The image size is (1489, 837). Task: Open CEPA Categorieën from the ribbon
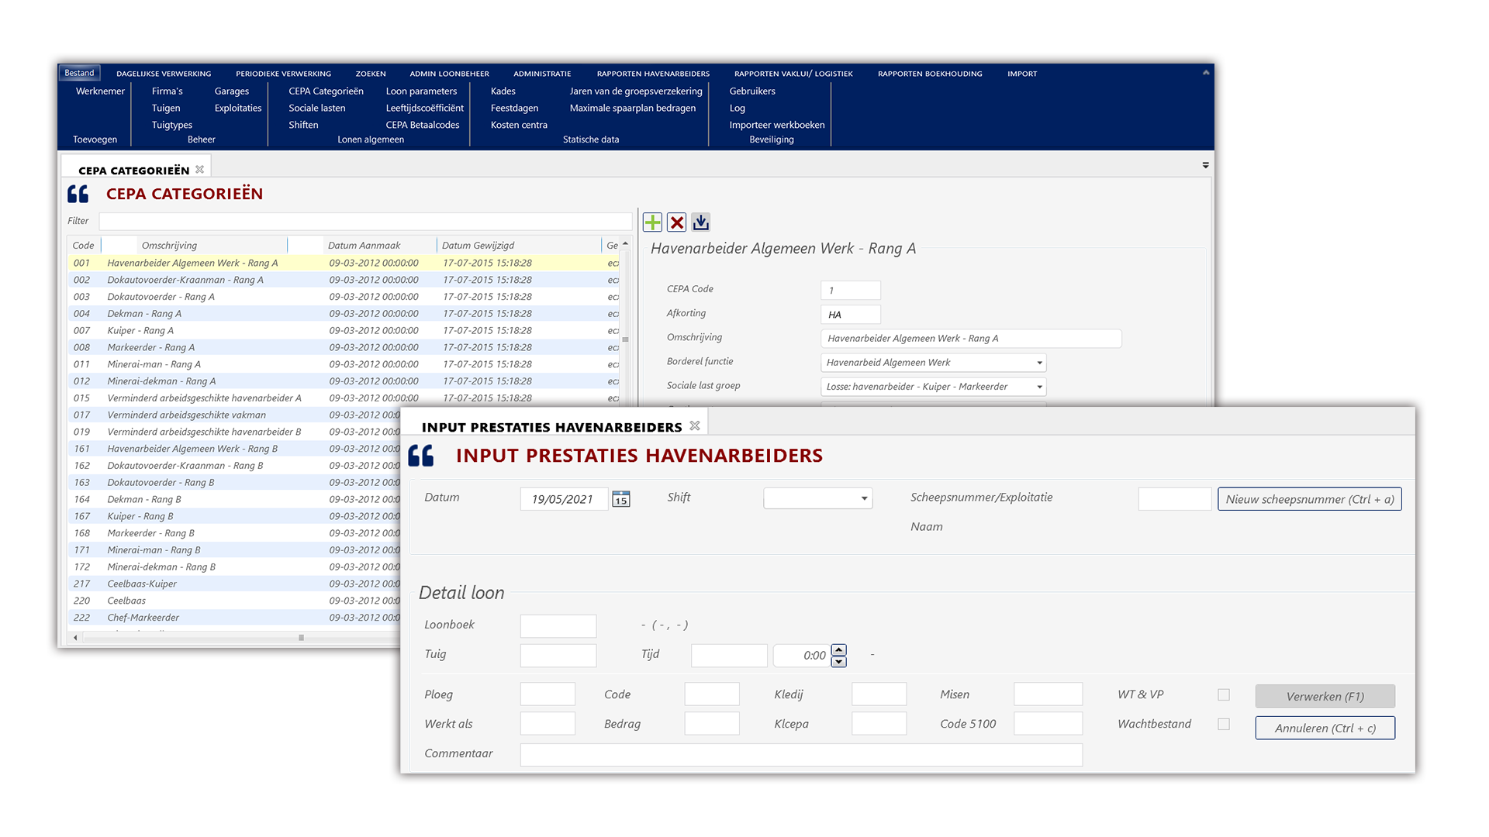tap(326, 91)
